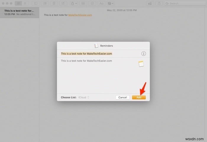Click the attachments browser toolbar icon
This screenshot has height=142, width=207.
click(45, 4)
